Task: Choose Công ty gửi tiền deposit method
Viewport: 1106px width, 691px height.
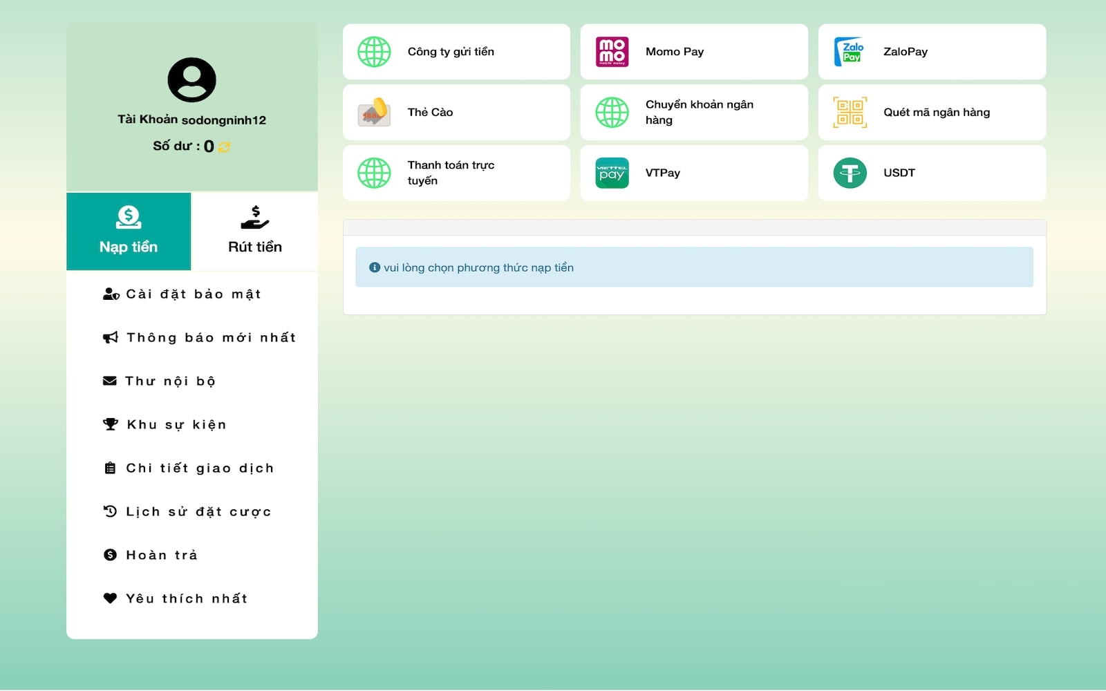Action: (456, 52)
